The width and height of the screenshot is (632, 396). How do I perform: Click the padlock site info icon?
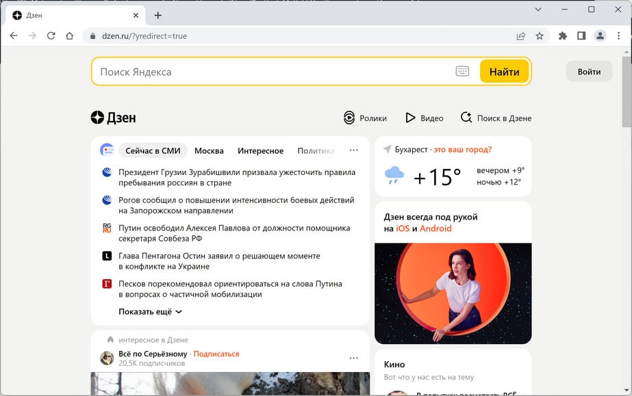coord(92,36)
